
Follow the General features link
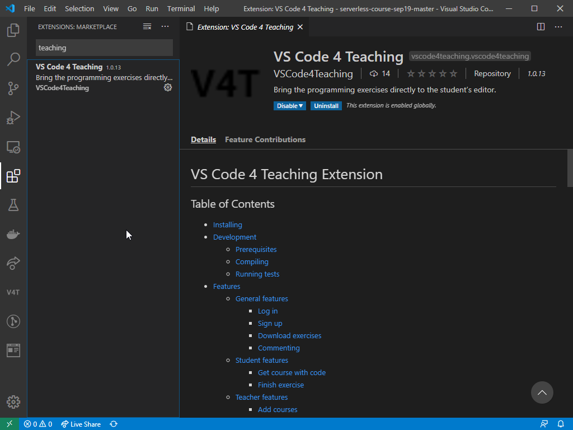(x=262, y=299)
